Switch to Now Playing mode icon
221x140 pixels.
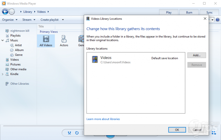tap(214, 133)
